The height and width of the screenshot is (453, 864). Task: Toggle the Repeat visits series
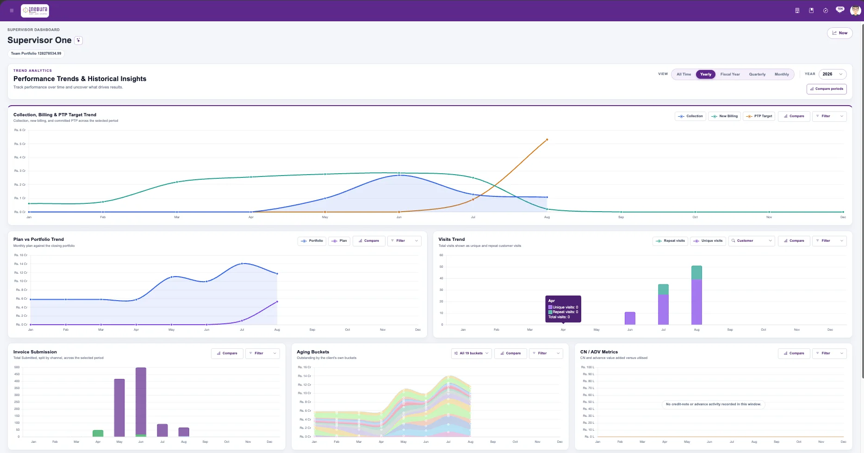[x=670, y=241]
